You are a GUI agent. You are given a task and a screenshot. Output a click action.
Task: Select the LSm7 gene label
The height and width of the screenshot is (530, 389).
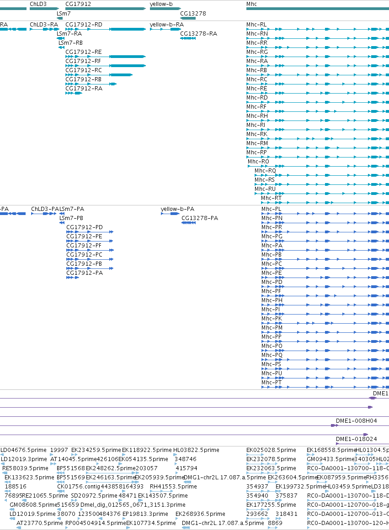click(64, 14)
